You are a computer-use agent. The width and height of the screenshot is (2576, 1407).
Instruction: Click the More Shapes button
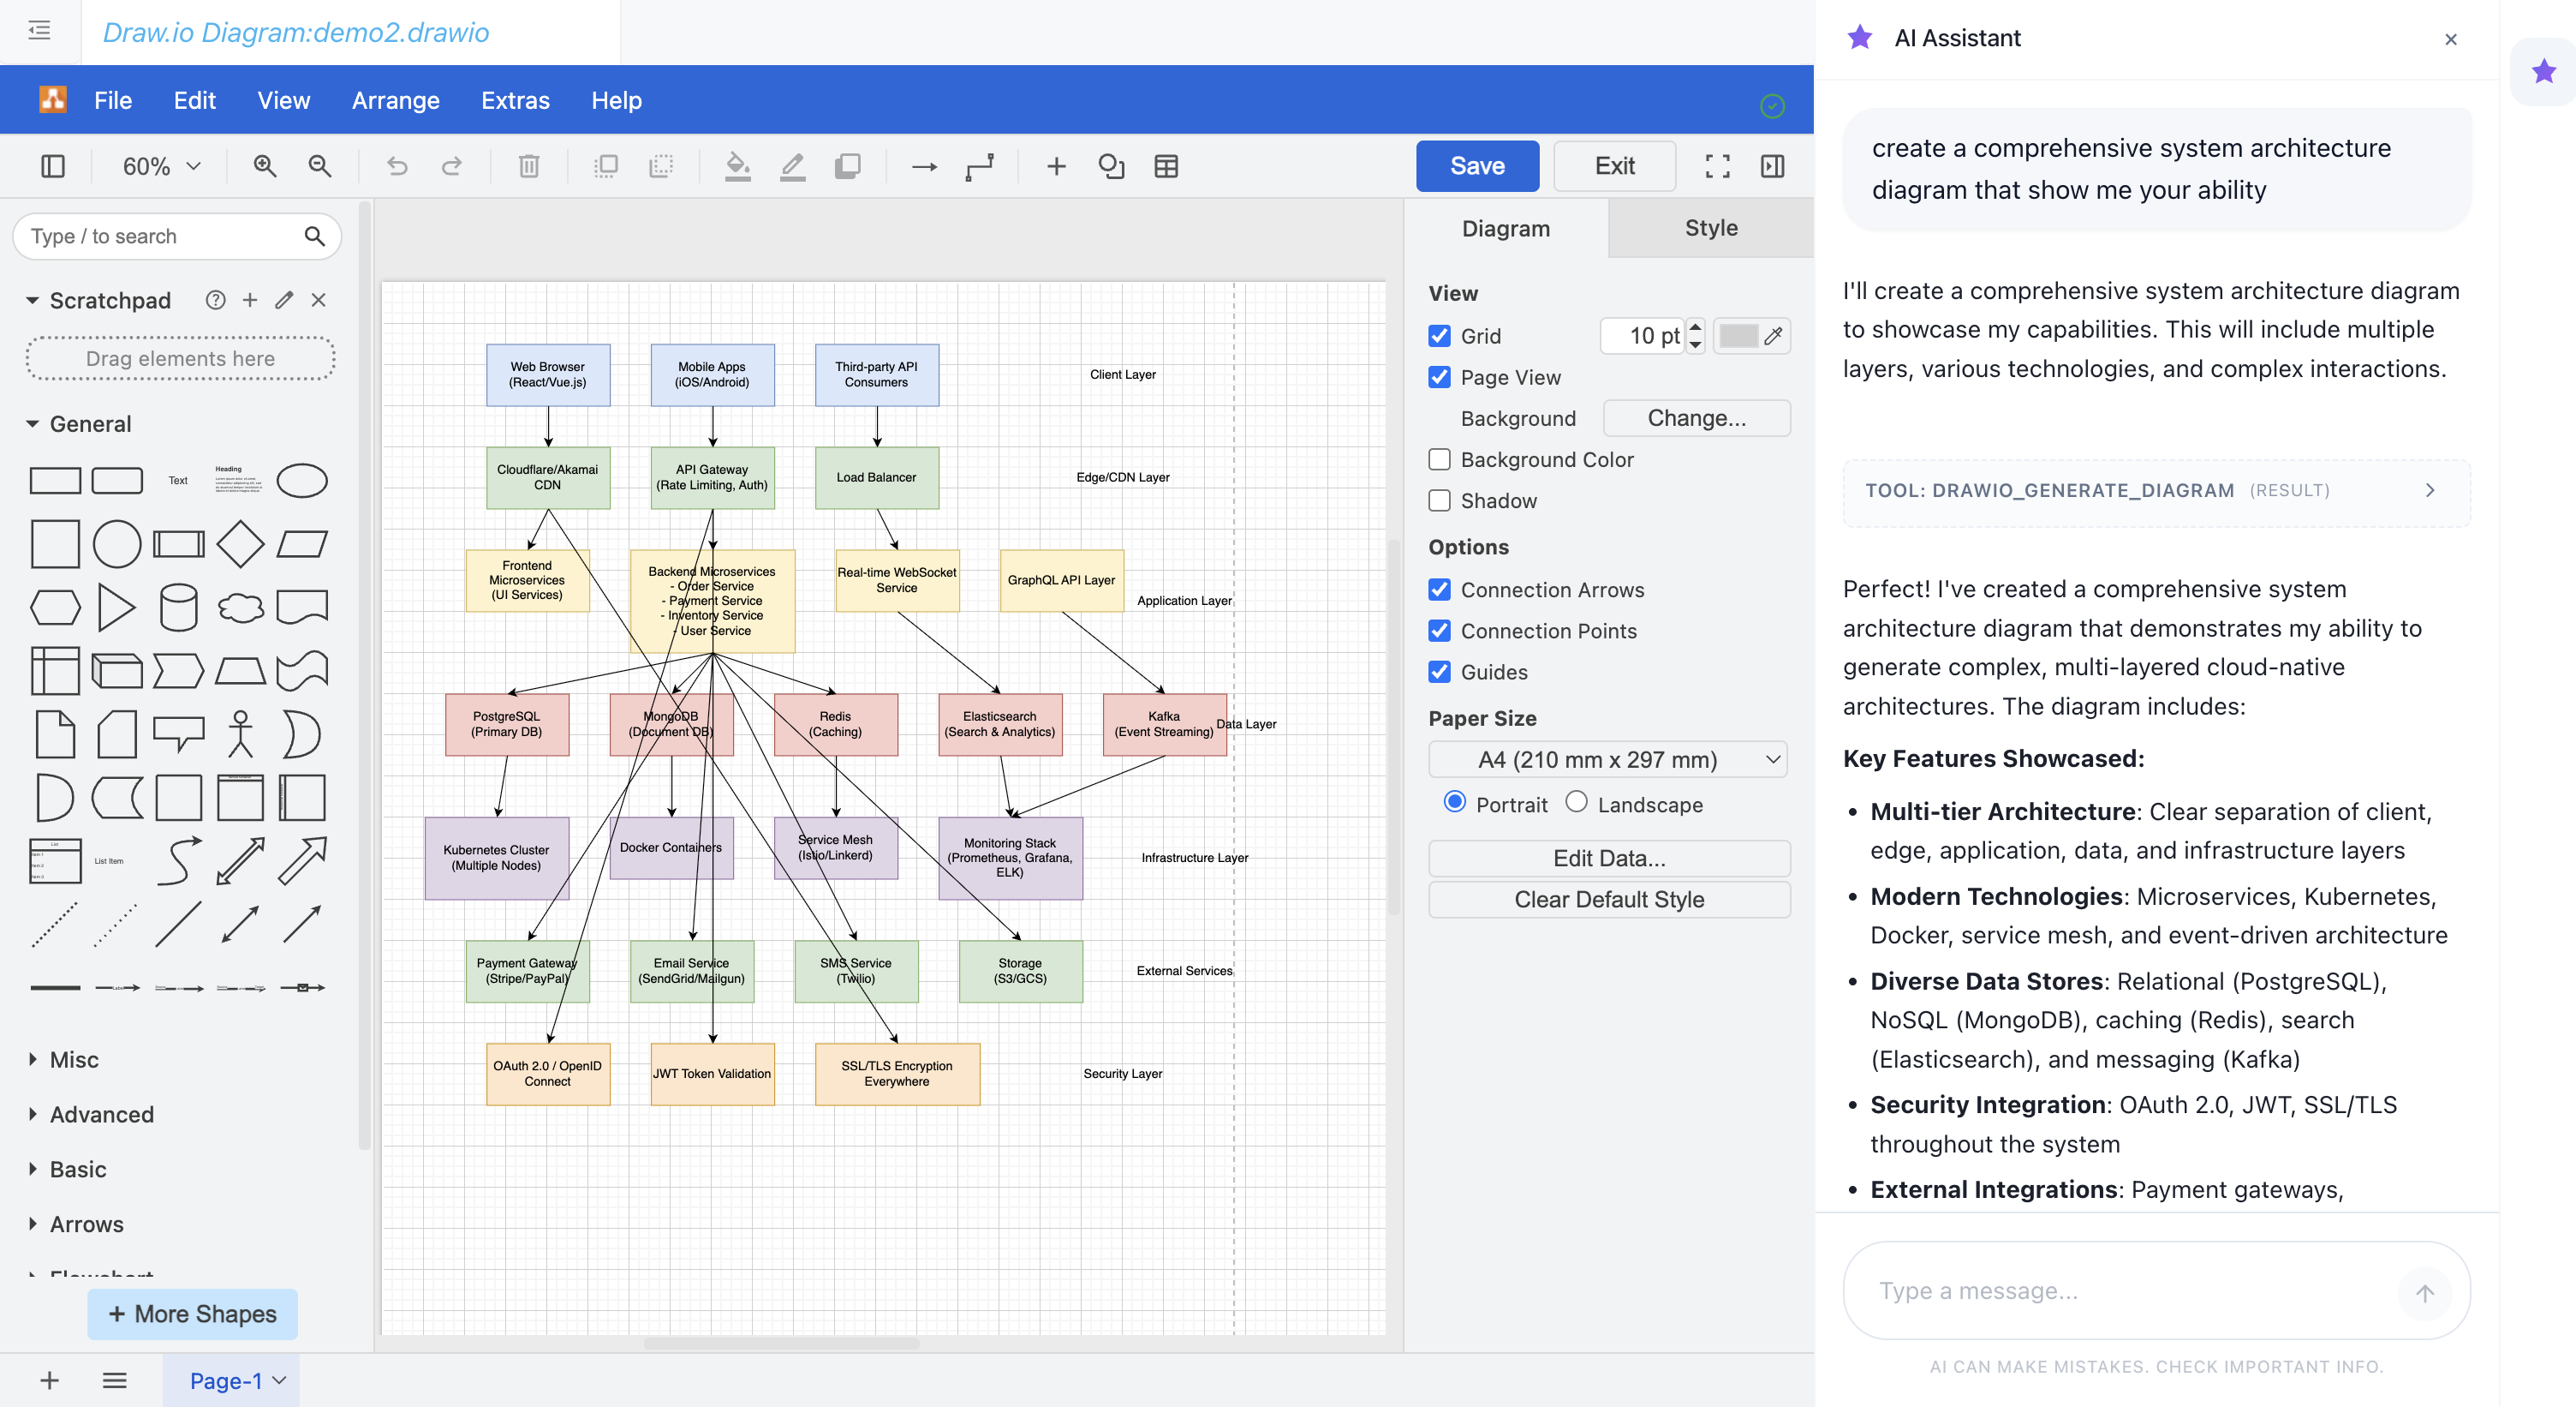(x=192, y=1314)
